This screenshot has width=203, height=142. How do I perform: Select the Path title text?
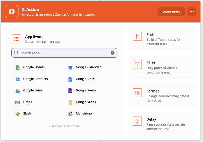(150, 35)
